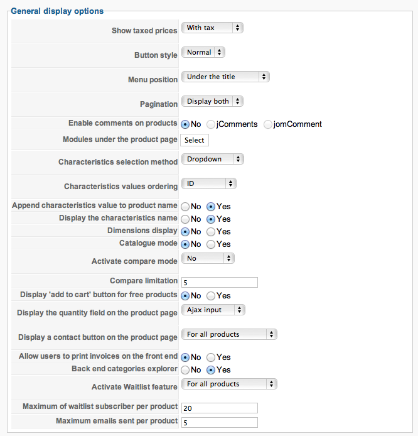The height and width of the screenshot is (436, 418).
Task: Select jomComment radio option
Action: click(x=269, y=124)
